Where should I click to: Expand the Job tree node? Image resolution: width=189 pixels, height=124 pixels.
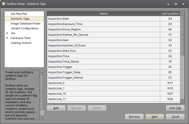7,33
